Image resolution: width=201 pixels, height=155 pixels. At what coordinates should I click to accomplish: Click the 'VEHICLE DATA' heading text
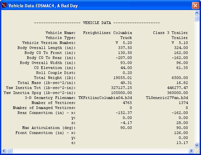[97, 23]
